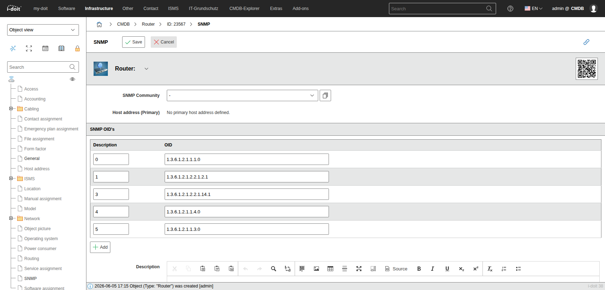The width and height of the screenshot is (605, 290).
Task: Open the calendar table icon in sidebar
Action: (x=45, y=48)
